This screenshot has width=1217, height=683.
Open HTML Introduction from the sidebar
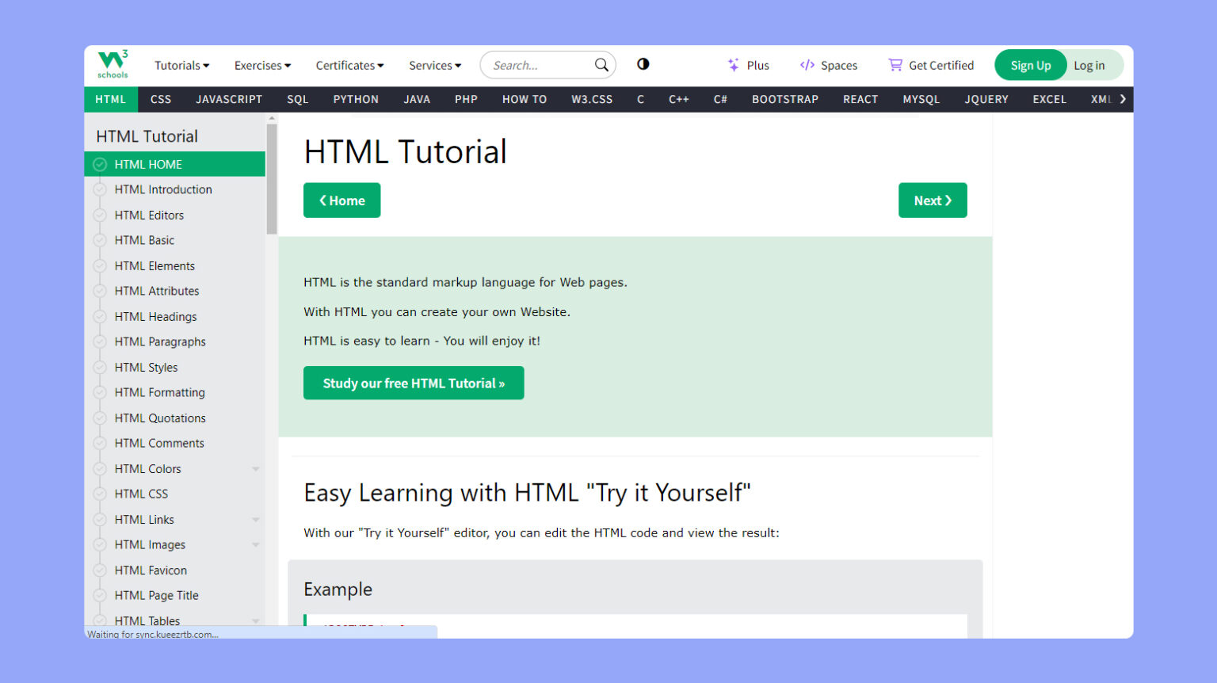pyautogui.click(x=163, y=189)
